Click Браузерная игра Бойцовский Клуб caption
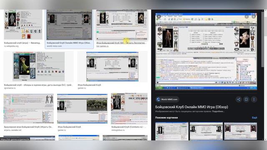The image size is (267, 150). 28,127
